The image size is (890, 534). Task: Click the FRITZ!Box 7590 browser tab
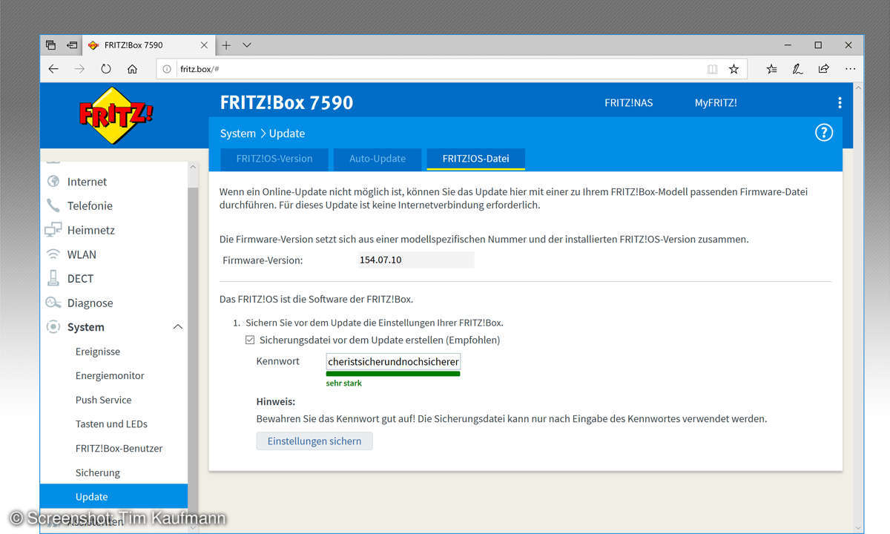coord(149,45)
